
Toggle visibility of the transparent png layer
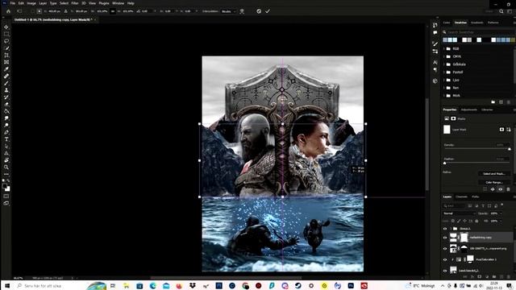pyautogui.click(x=445, y=249)
